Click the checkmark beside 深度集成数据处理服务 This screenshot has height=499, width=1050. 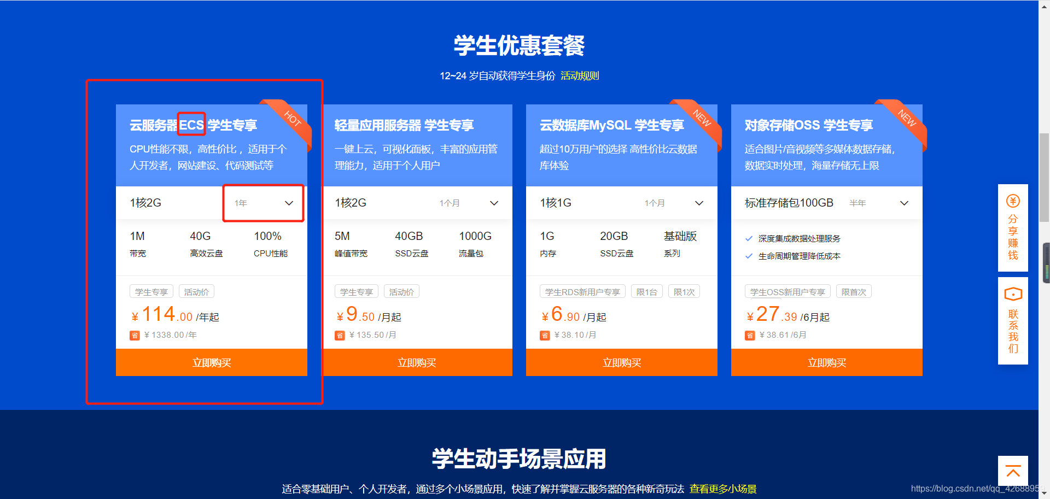click(749, 238)
